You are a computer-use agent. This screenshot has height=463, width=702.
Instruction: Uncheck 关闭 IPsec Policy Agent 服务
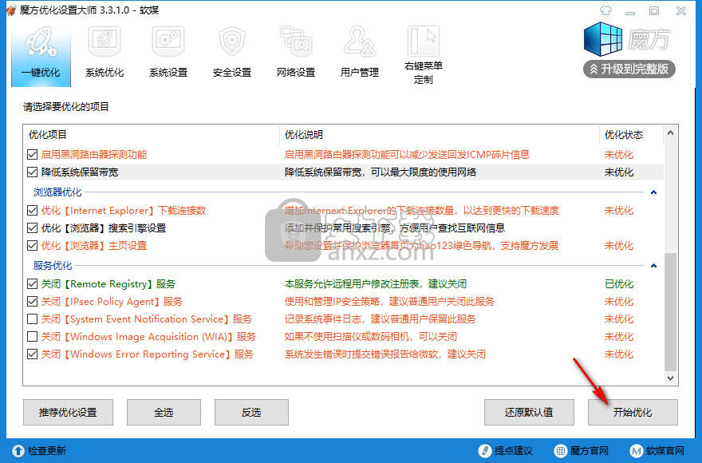click(32, 302)
